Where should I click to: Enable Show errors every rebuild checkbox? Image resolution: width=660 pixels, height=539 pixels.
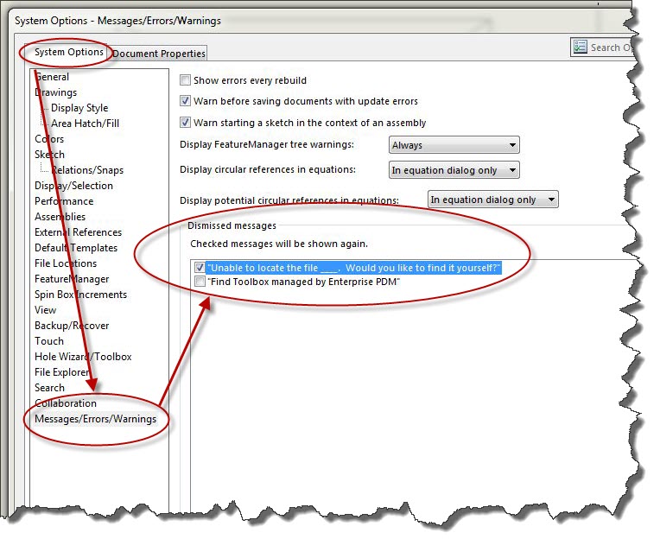point(185,80)
